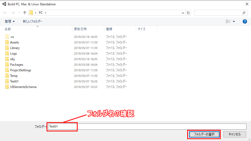Viewport: 251px width, 141px height.
Task: Expand chevron after PC in address bar
Action: point(46,13)
